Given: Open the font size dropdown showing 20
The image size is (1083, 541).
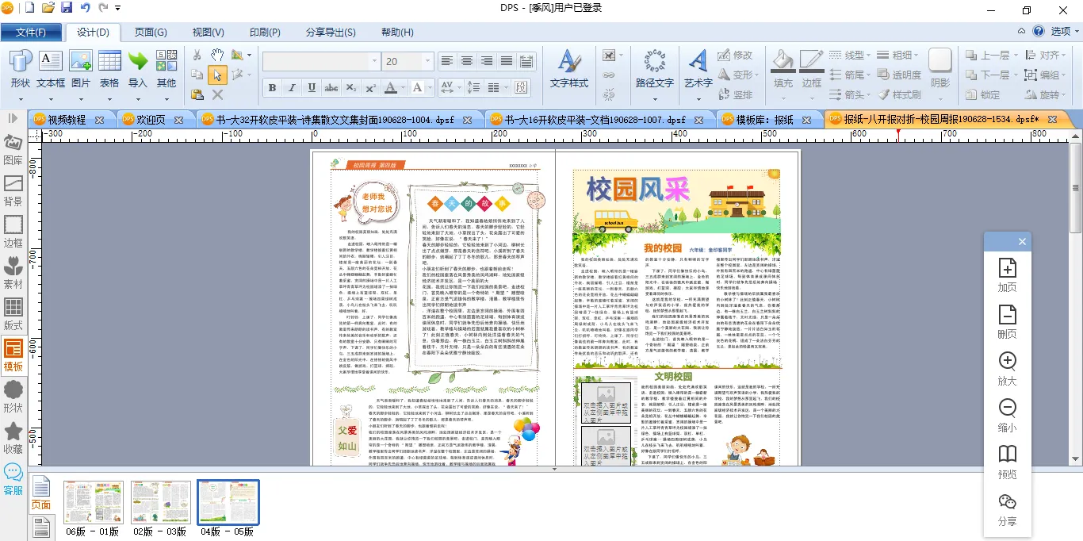Looking at the screenshot, I should coord(428,62).
